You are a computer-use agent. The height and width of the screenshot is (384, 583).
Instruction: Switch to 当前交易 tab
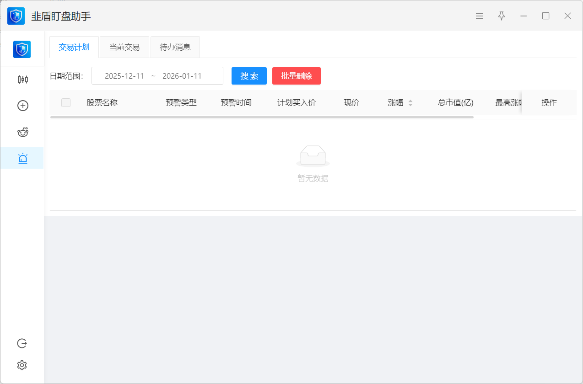point(124,47)
